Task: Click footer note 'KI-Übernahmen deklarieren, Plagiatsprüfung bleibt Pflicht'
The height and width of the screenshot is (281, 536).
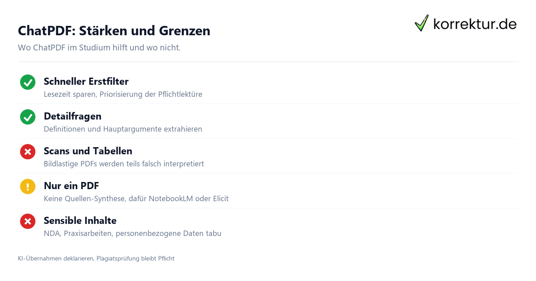Action: pos(96,258)
